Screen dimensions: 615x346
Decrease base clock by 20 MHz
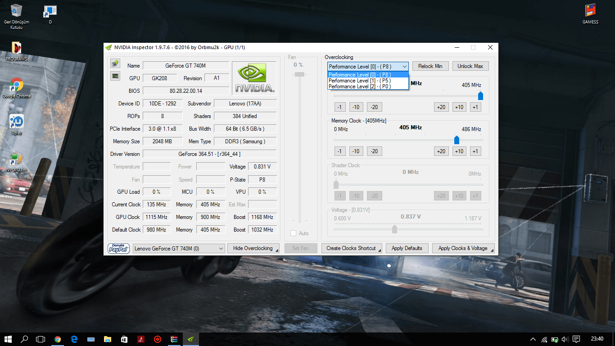click(x=374, y=107)
